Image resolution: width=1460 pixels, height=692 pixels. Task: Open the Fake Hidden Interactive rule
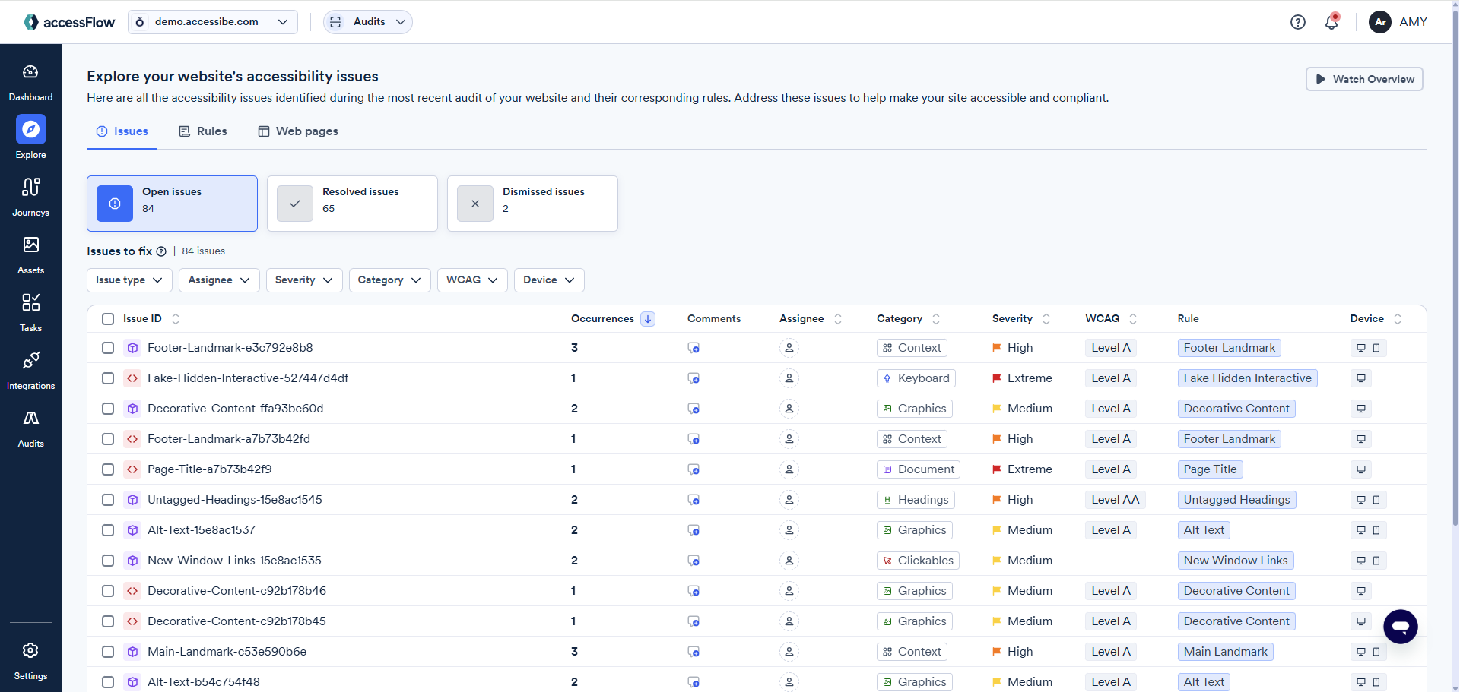pyautogui.click(x=1247, y=378)
